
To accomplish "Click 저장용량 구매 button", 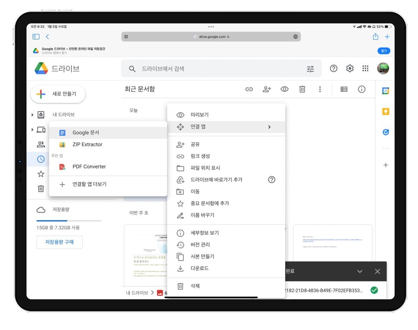I will (x=59, y=242).
